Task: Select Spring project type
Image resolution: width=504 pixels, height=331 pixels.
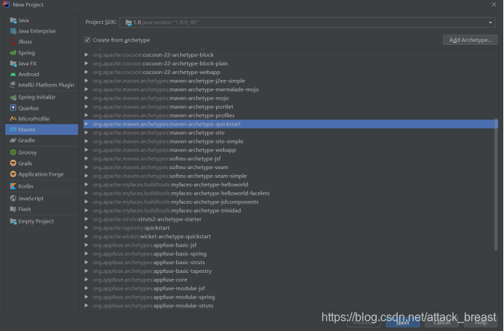Action: pyautogui.click(x=41, y=52)
